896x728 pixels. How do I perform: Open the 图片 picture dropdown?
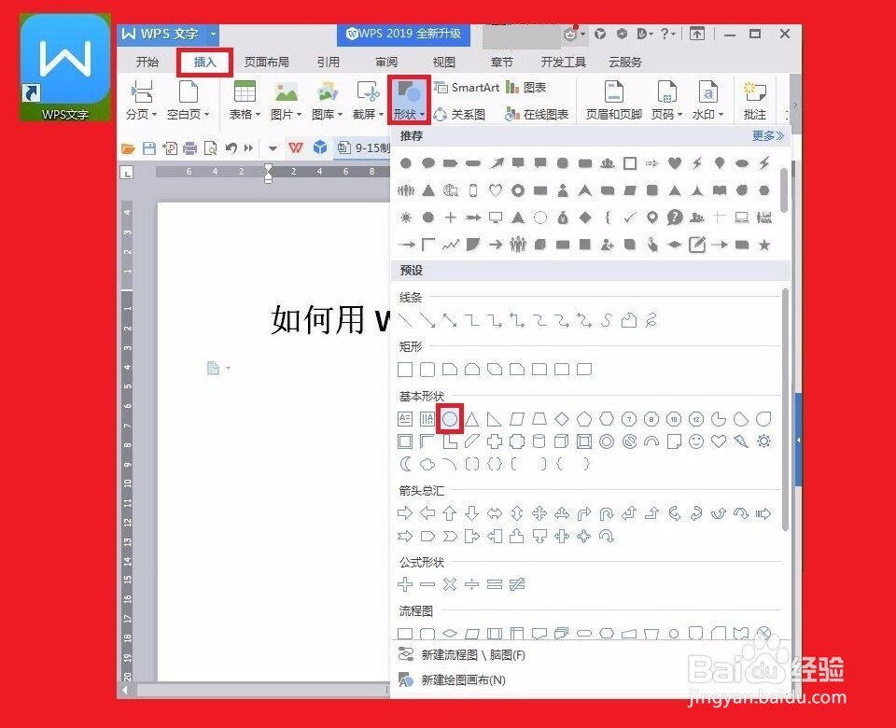[286, 101]
